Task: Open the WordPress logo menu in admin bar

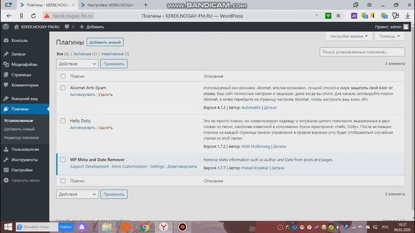Action: 6,27
